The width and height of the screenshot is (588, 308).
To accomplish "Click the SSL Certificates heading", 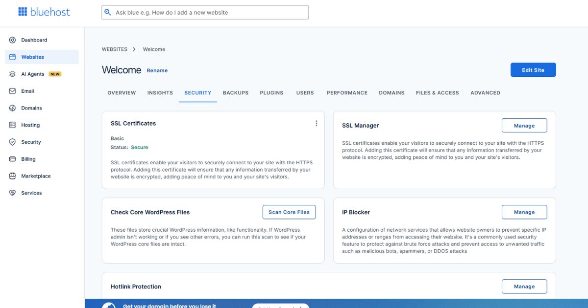I will [133, 123].
